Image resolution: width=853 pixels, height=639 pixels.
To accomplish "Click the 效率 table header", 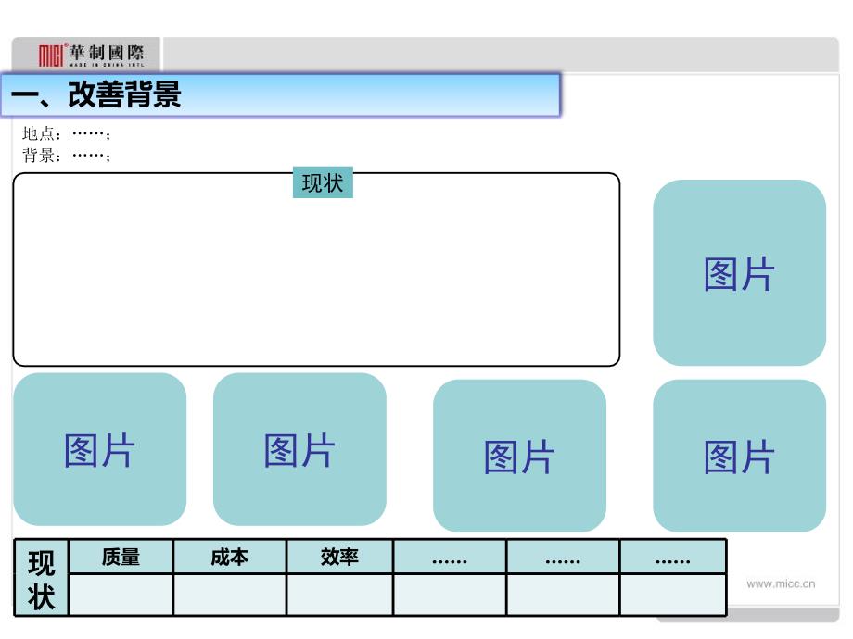I will [x=339, y=557].
